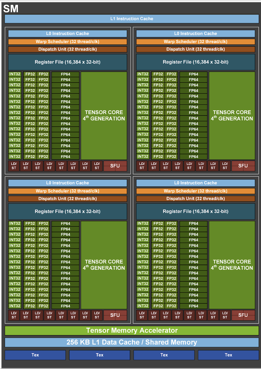Open the first Tex unit at the bottom

[x=35, y=355]
